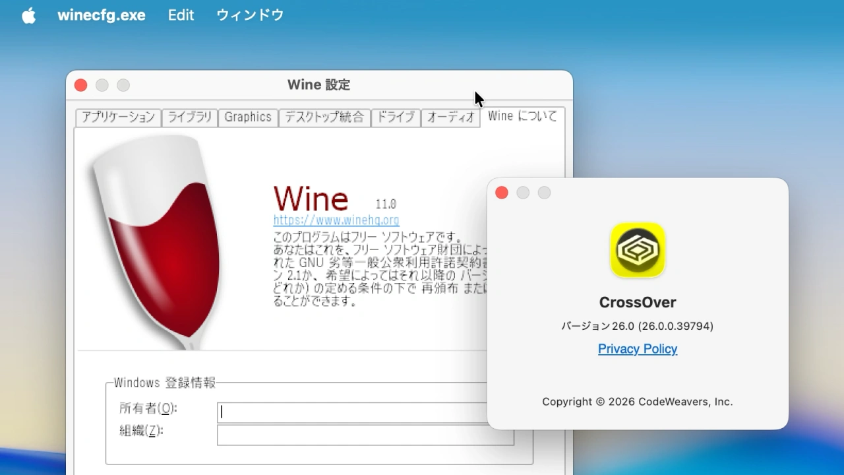Show the ドライブ tab

396,117
